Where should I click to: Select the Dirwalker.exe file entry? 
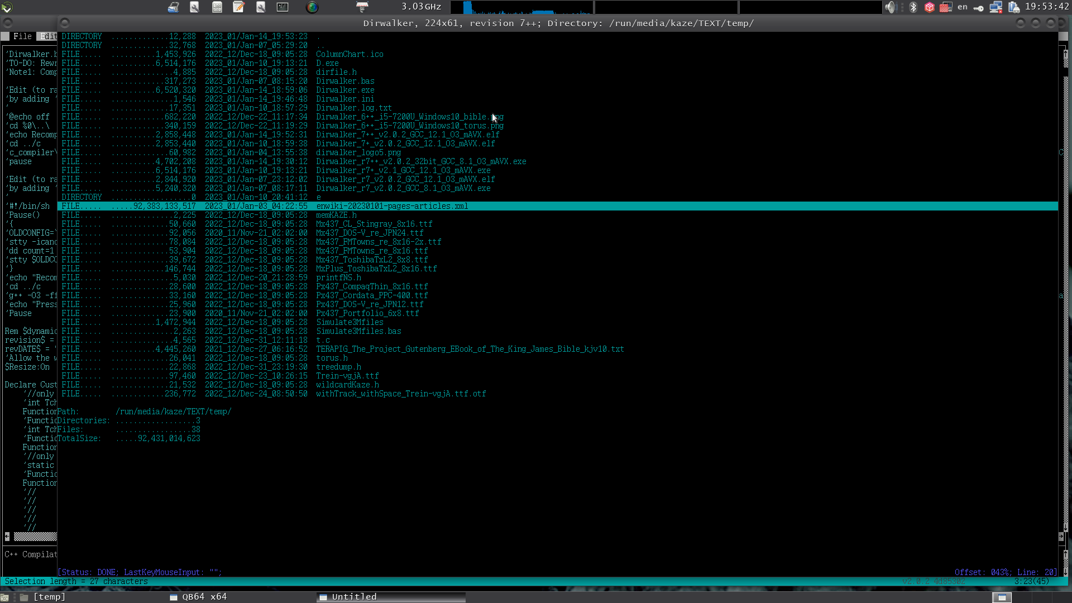[345, 90]
